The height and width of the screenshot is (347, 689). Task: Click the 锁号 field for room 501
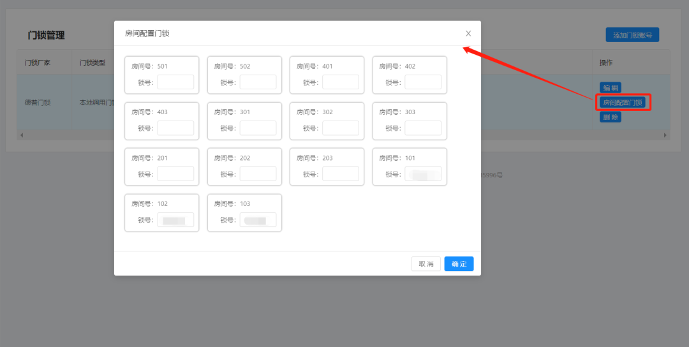pyautogui.click(x=175, y=82)
